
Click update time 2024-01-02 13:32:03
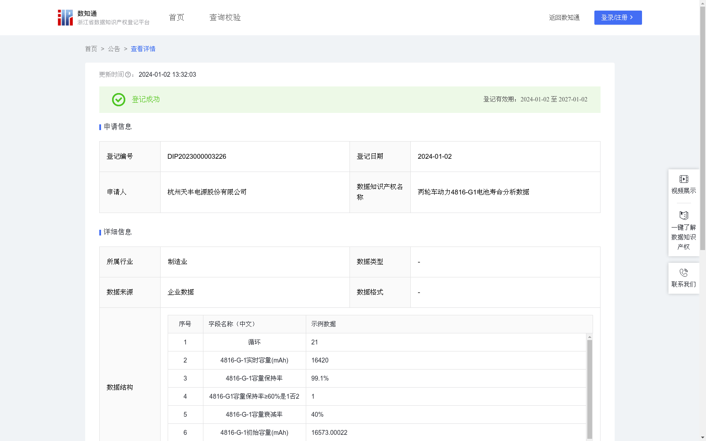tap(167, 75)
